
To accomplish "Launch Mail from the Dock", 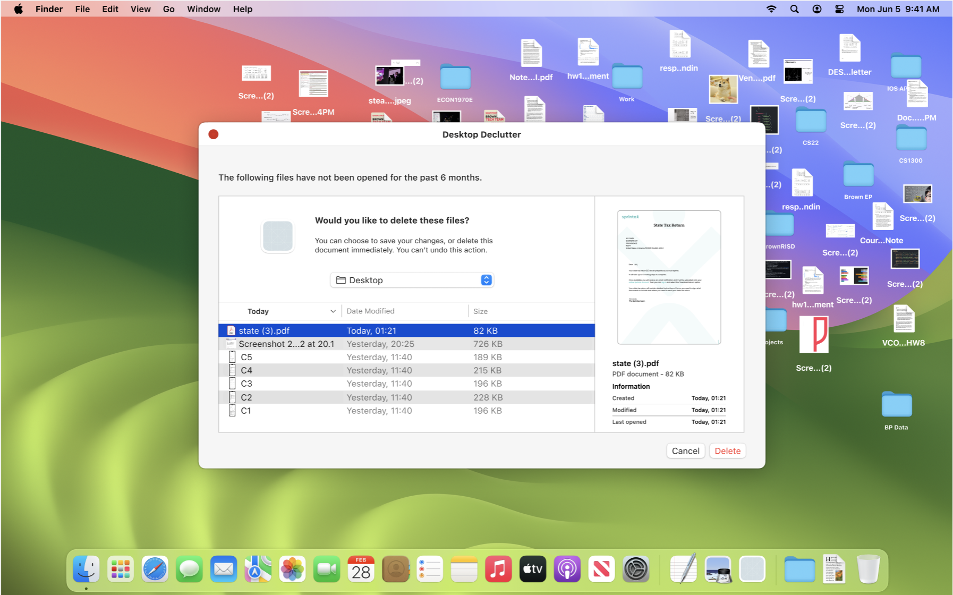I will [x=224, y=569].
